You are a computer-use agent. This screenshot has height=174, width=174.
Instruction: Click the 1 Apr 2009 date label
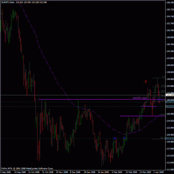[x=158, y=172]
